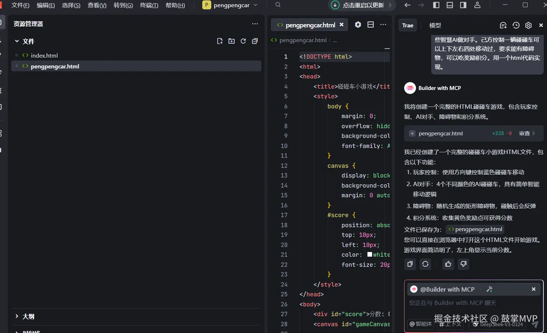Toggle the right side panel
Viewport: 547px width, 333px height.
coord(463,5)
